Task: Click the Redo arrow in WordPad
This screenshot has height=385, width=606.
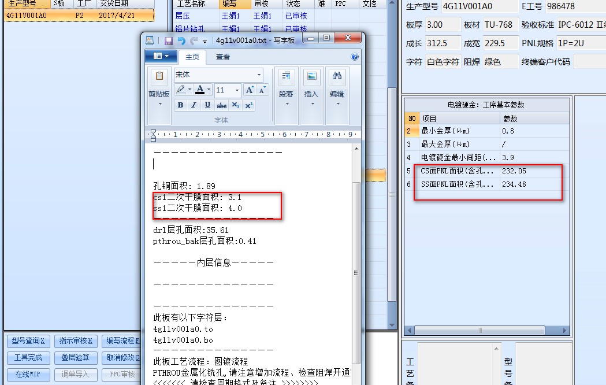Action: tap(194, 40)
